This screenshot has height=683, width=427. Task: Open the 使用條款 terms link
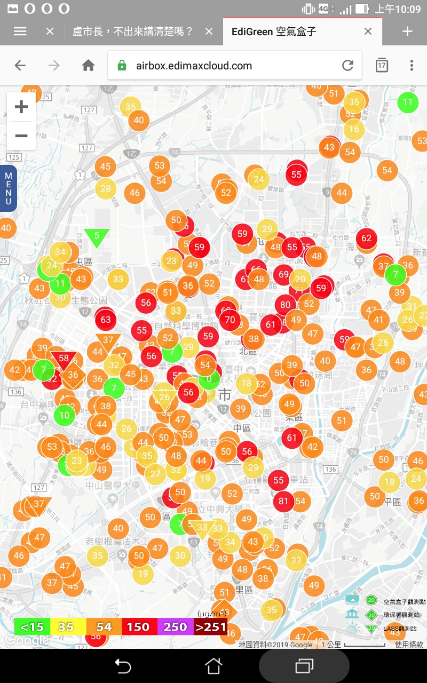[409, 645]
